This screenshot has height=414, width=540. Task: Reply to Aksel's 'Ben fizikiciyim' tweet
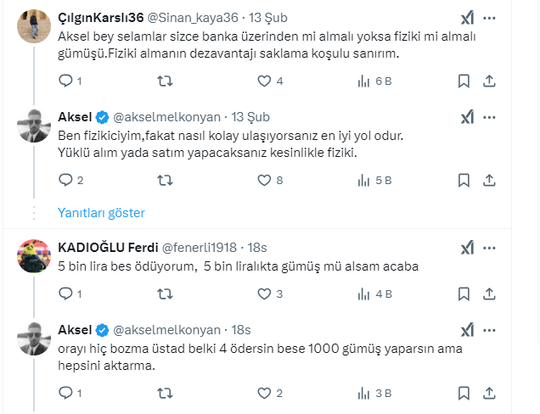[65, 180]
